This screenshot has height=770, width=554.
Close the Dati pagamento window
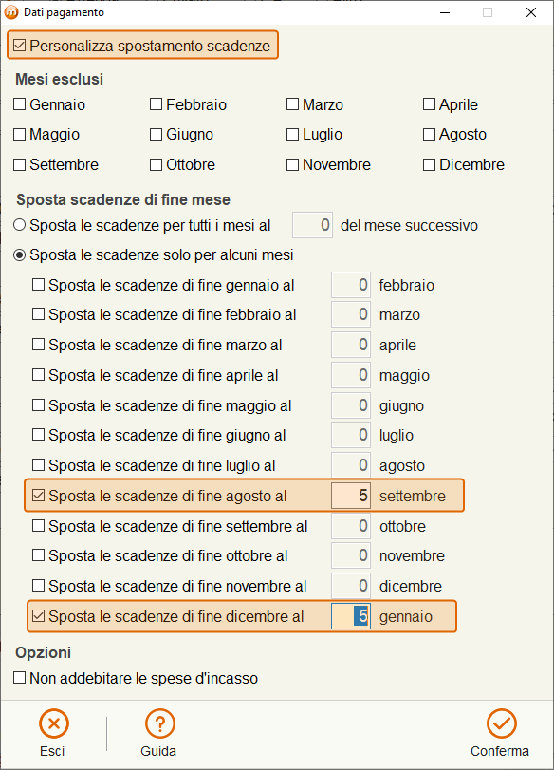(531, 12)
